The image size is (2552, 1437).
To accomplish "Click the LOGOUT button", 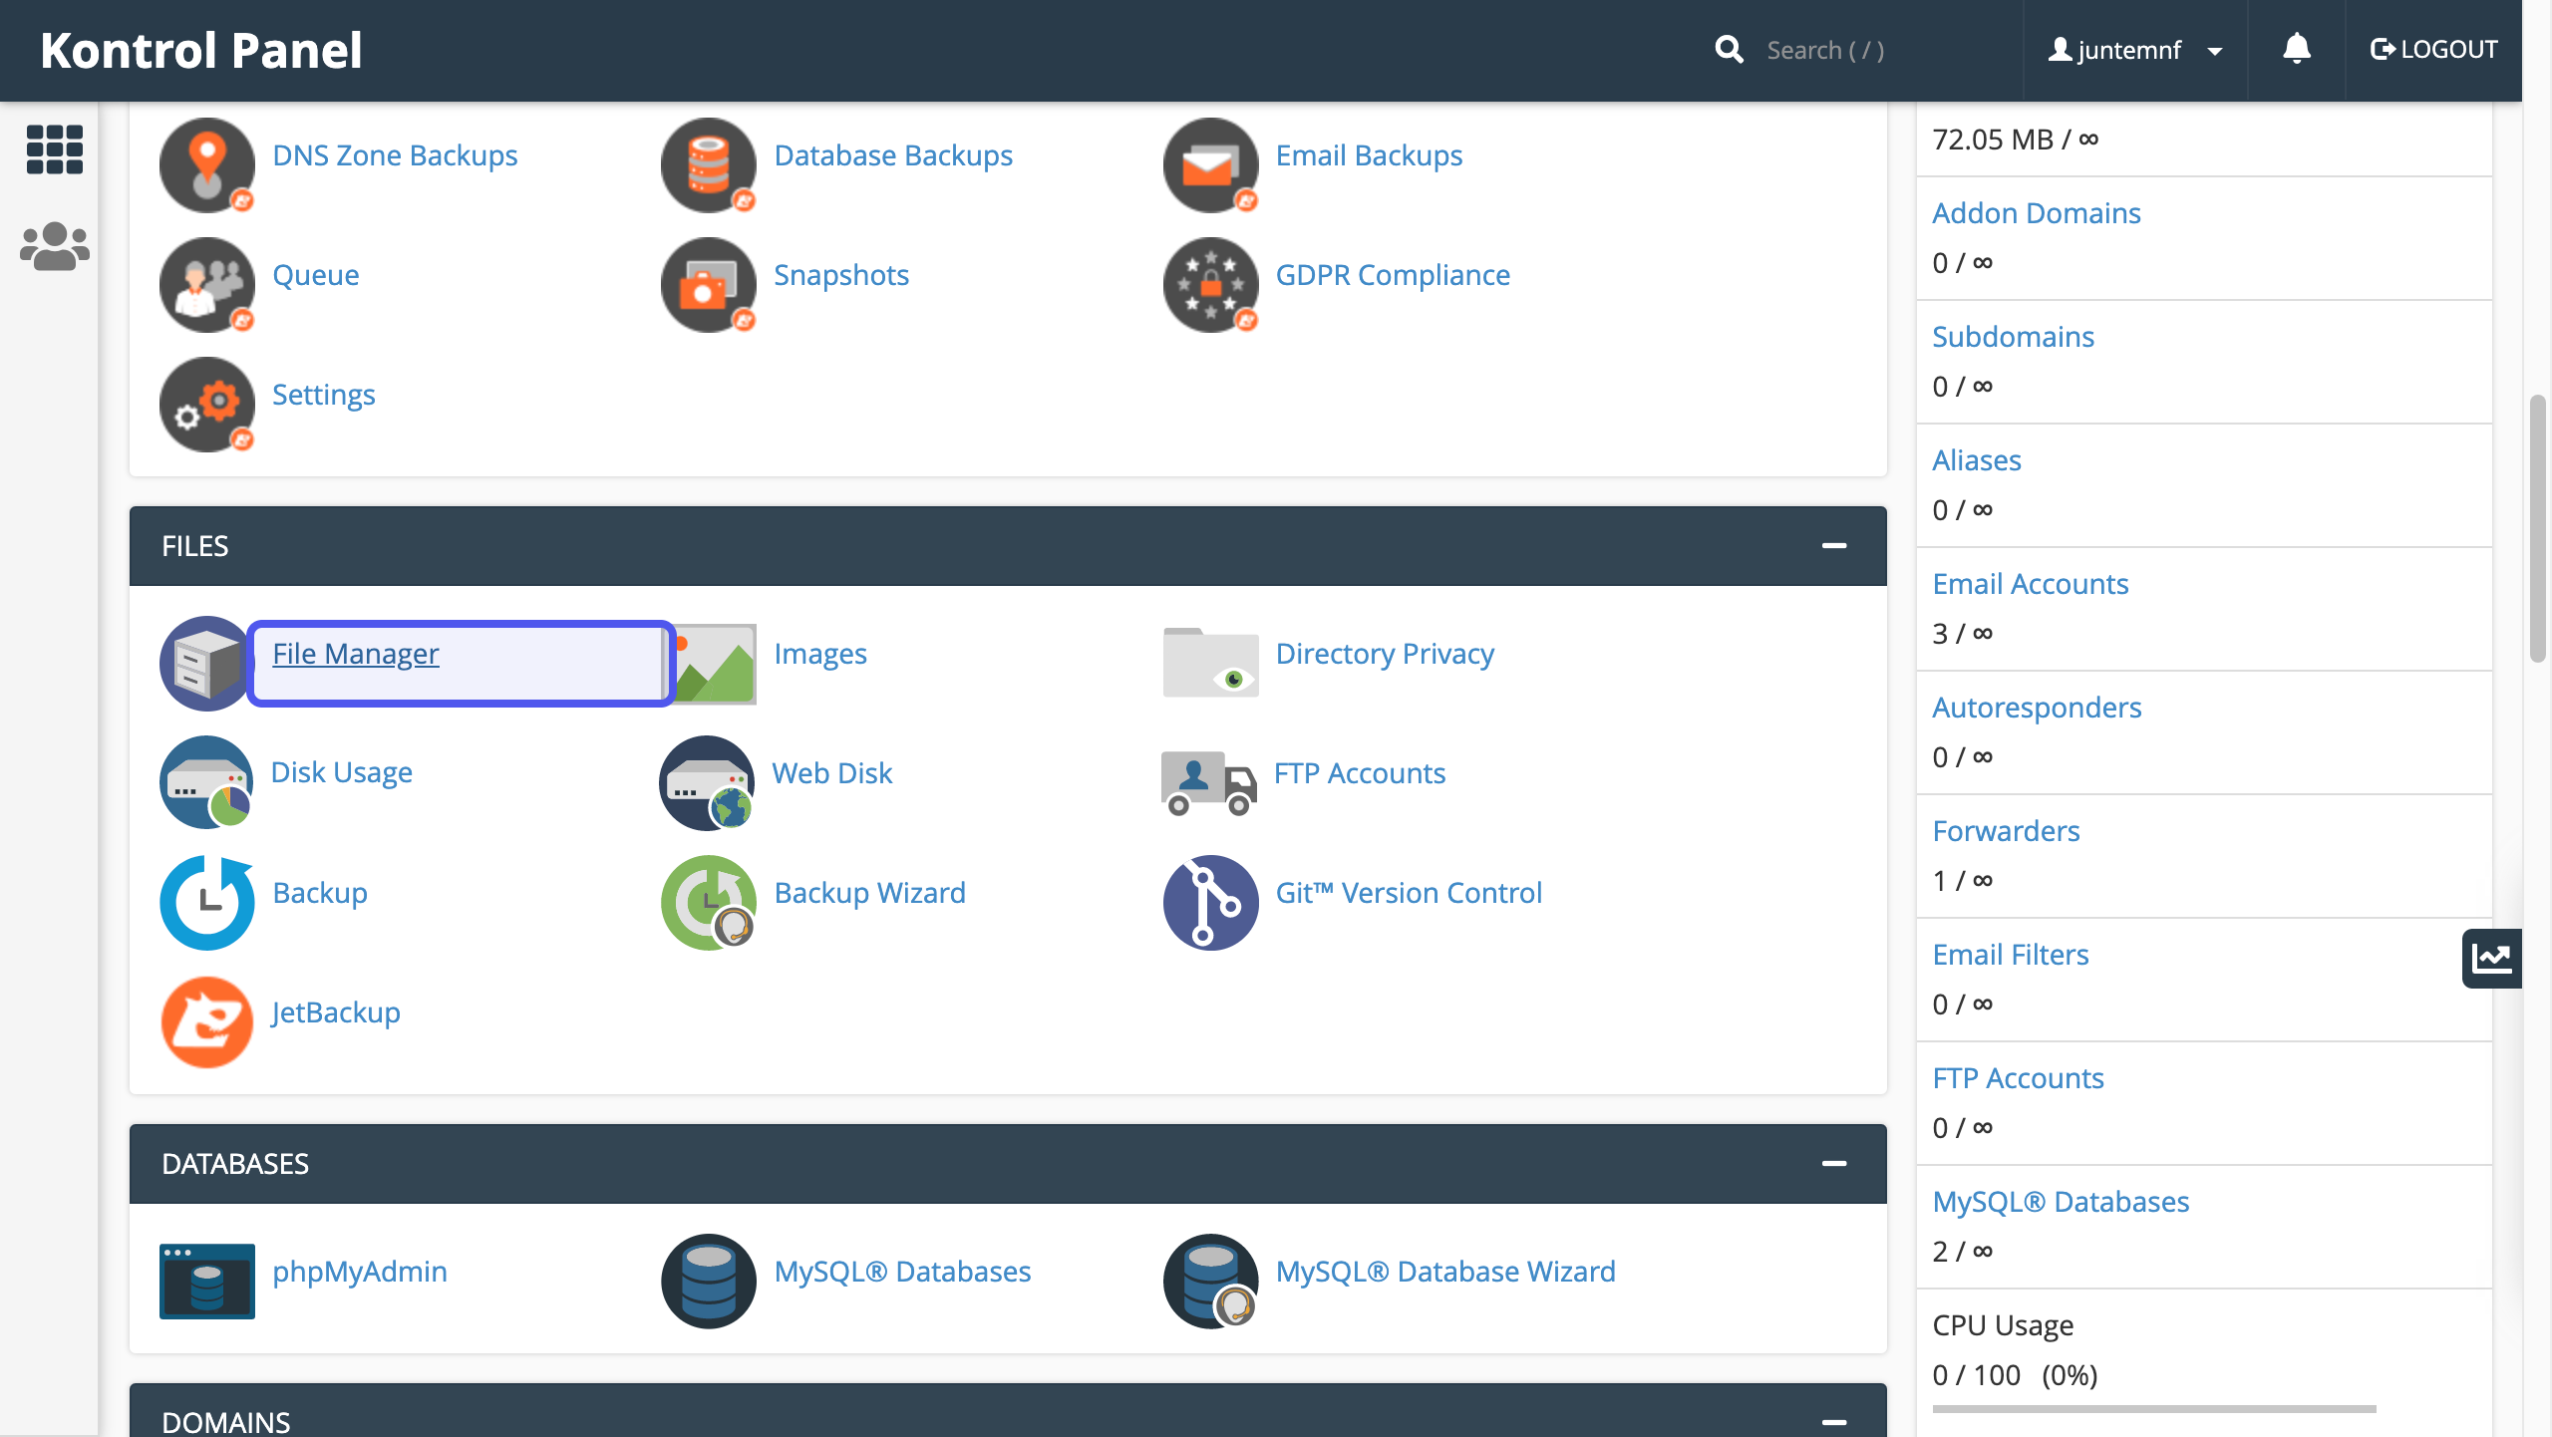I will coord(2433,49).
